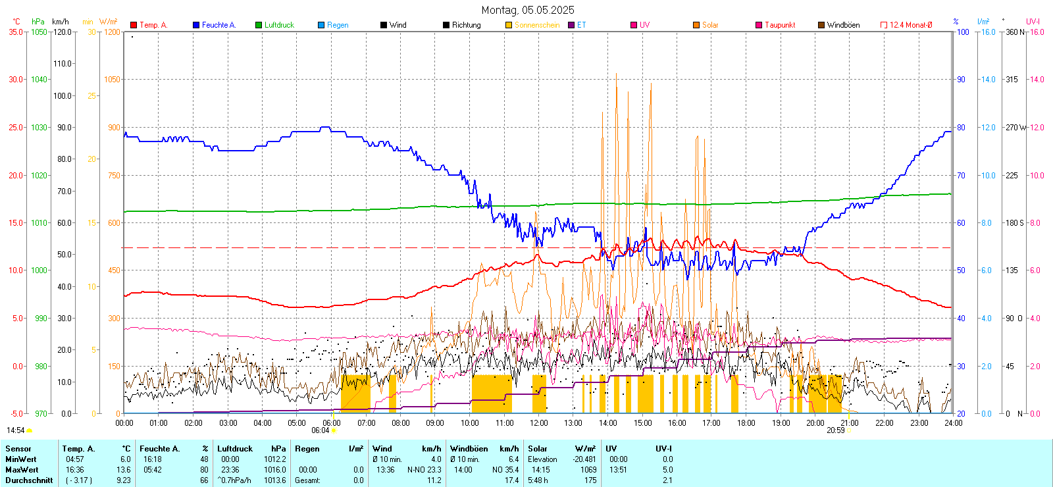Image resolution: width=1053 pixels, height=487 pixels.
Task: Select the Luftdruck column header in table
Action: click(x=235, y=449)
